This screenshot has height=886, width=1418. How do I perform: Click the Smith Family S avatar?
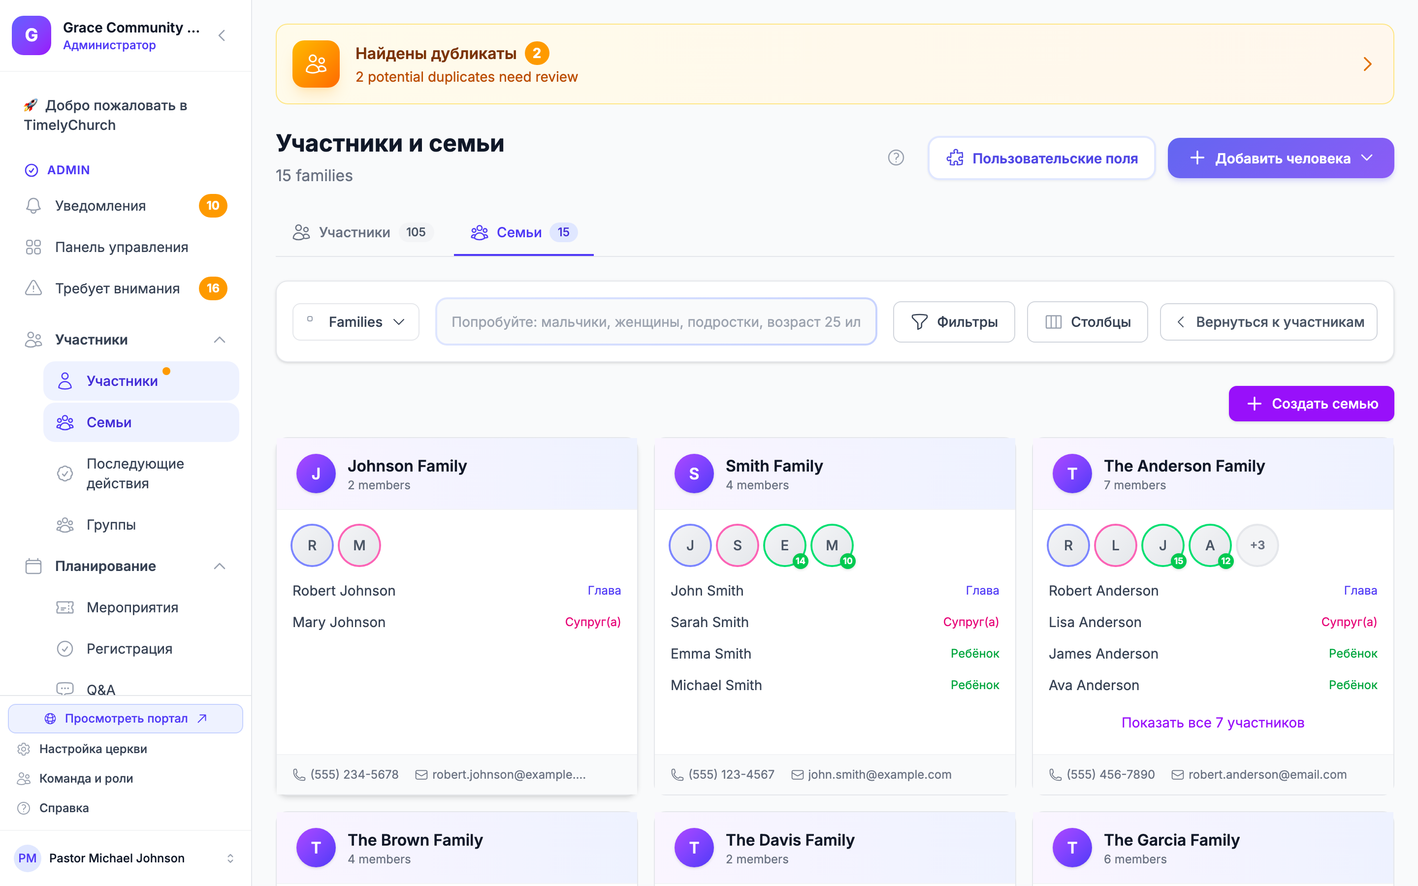(x=694, y=474)
